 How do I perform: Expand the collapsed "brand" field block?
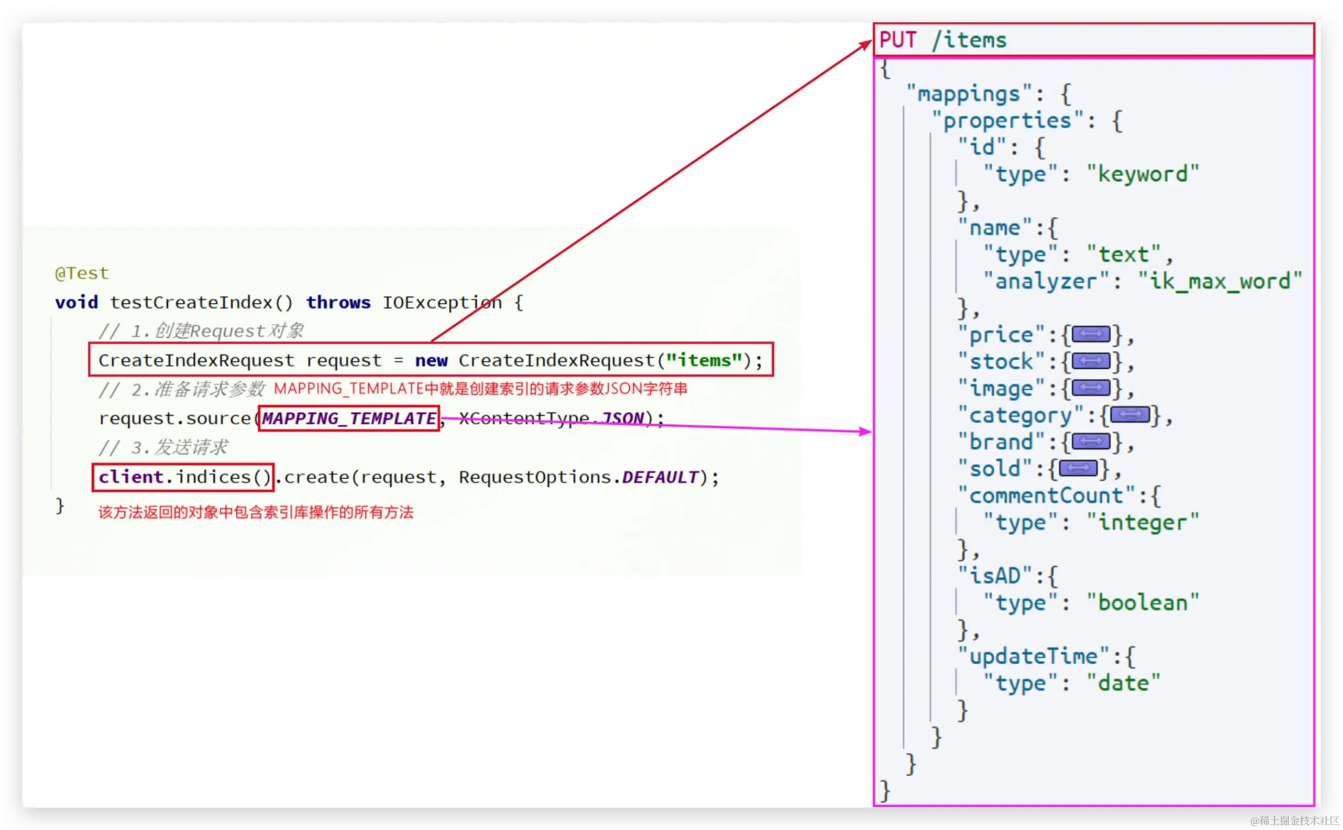1090,442
